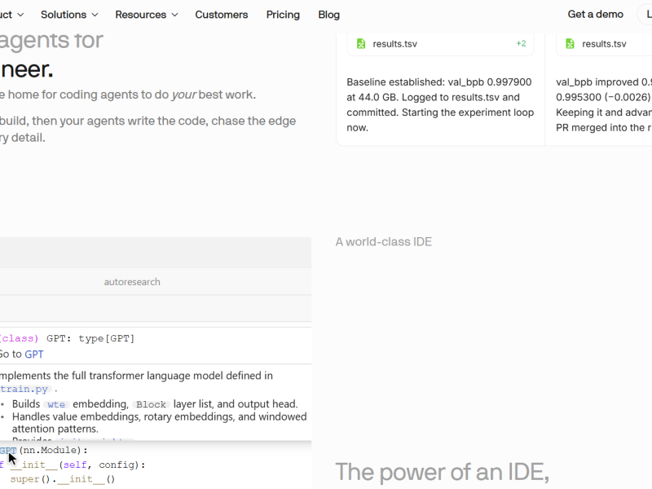652x489 pixels.
Task: Click the train.py code reference
Action: 25,390
